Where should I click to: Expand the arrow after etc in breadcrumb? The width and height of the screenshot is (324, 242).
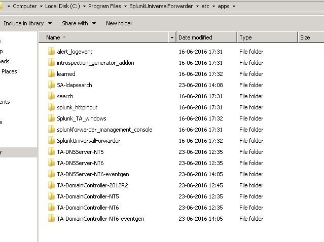click(x=213, y=6)
